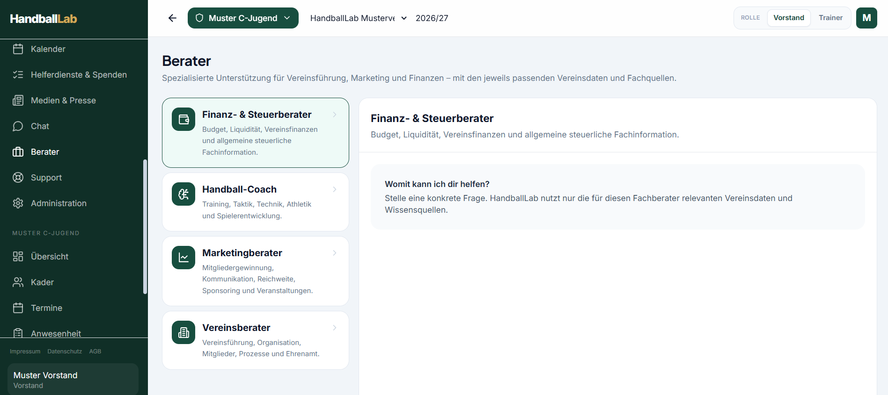This screenshot has width=888, height=395.
Task: Open the Muster C-Jugend team dropdown
Action: coord(243,18)
